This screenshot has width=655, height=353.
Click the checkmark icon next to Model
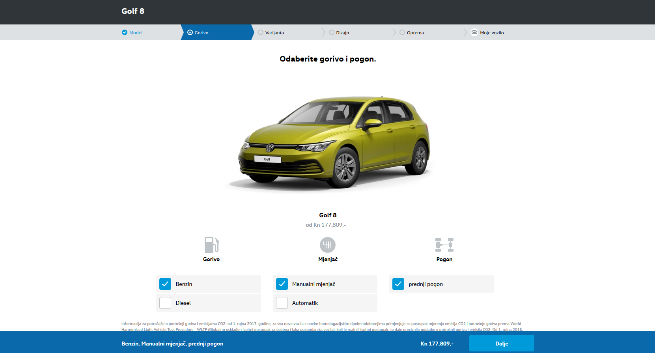[125, 32]
